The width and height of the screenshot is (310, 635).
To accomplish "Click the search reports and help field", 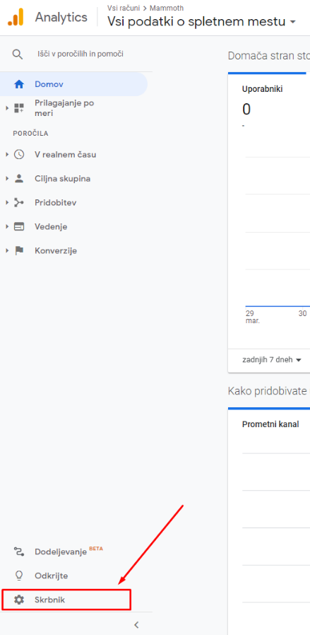I will click(81, 54).
